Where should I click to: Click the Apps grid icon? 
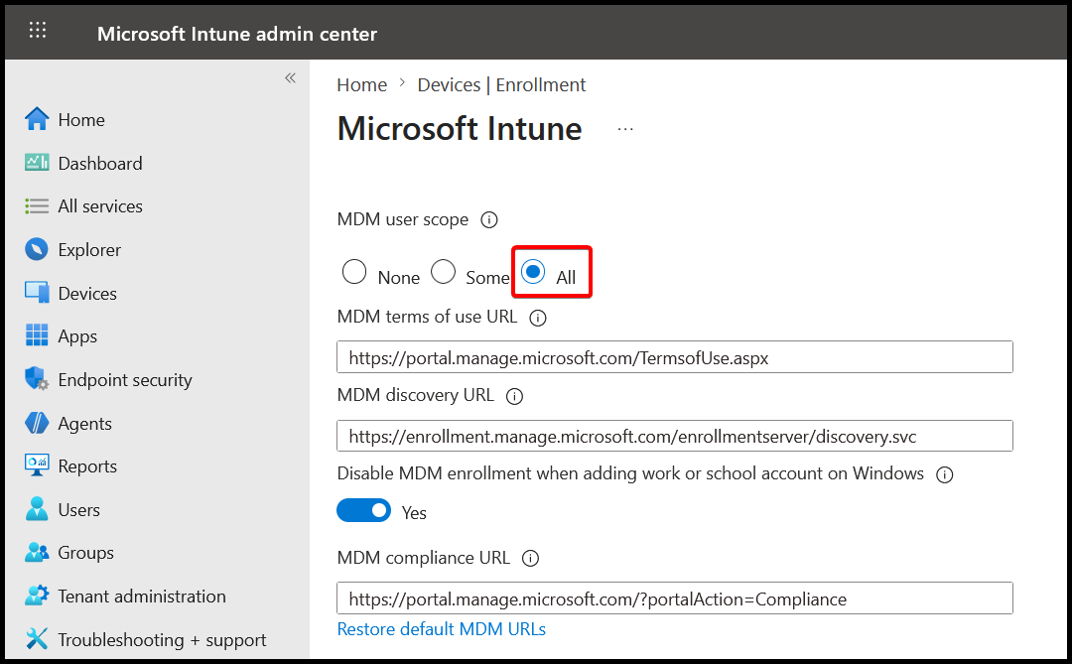[37, 335]
